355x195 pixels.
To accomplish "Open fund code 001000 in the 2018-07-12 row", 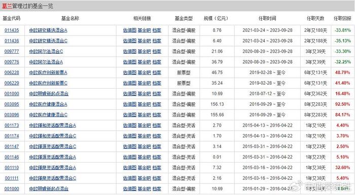I will (x=12, y=94).
